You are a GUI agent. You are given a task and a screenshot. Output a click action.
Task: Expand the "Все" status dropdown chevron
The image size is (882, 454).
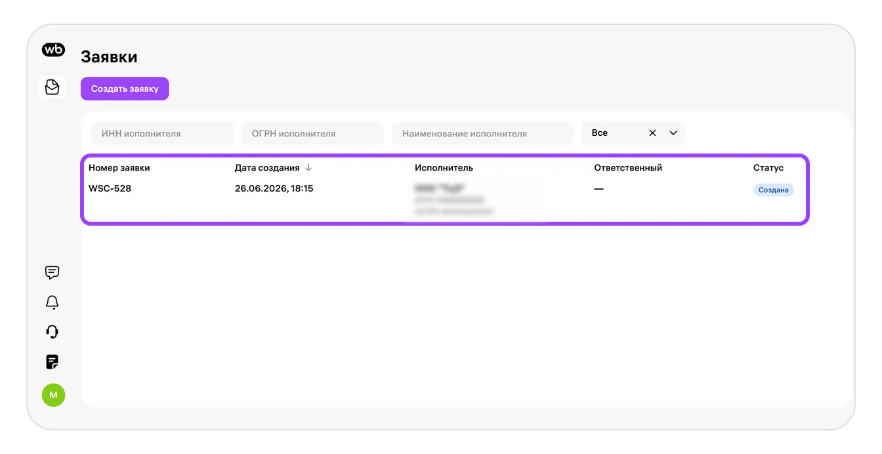tap(673, 133)
